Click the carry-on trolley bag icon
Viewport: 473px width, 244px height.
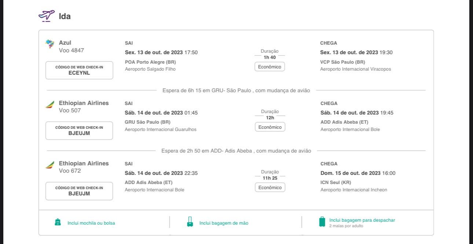pos(190,222)
